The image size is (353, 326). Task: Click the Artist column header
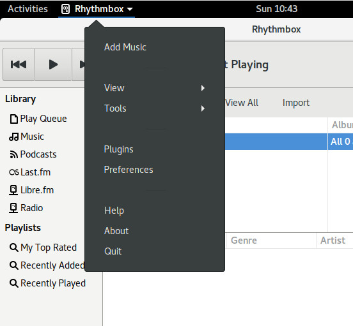(x=334, y=241)
